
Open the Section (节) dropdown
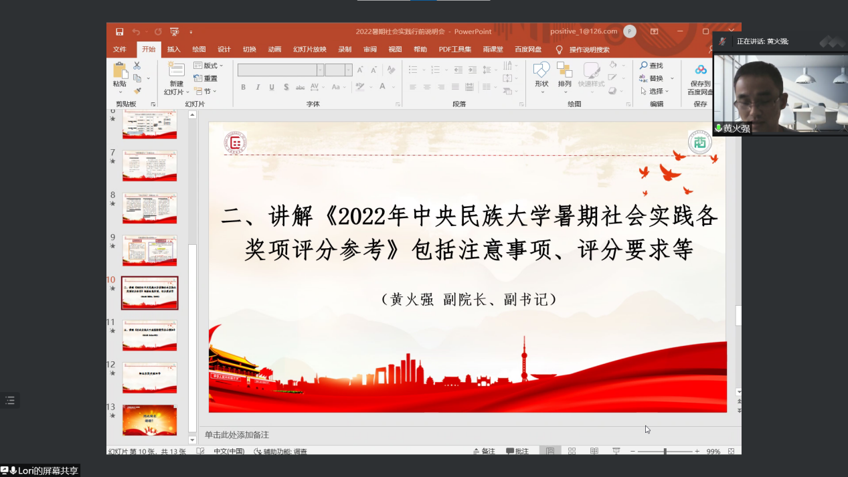(205, 91)
